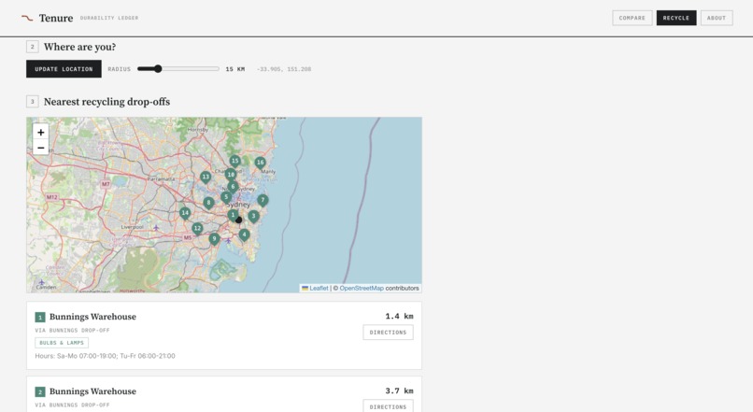The image size is (753, 412).
Task: Click the -33.905, 151.208 coordinates text
Action: pos(284,69)
